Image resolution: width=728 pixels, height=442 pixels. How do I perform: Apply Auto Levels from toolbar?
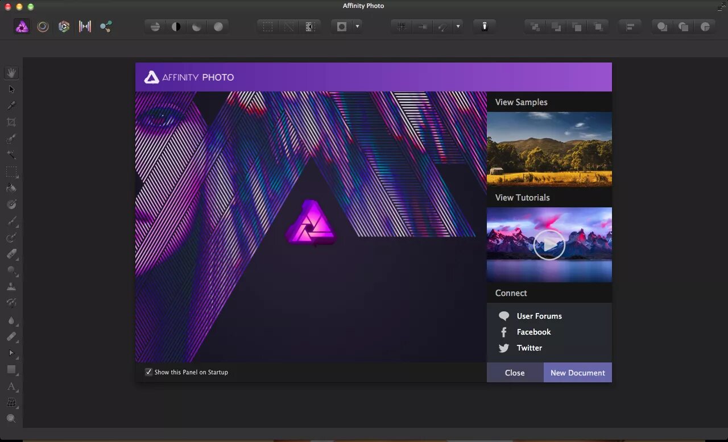(x=155, y=27)
